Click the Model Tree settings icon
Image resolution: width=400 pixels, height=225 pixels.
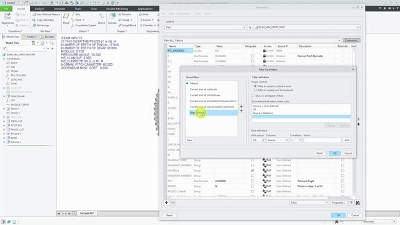pos(33,43)
